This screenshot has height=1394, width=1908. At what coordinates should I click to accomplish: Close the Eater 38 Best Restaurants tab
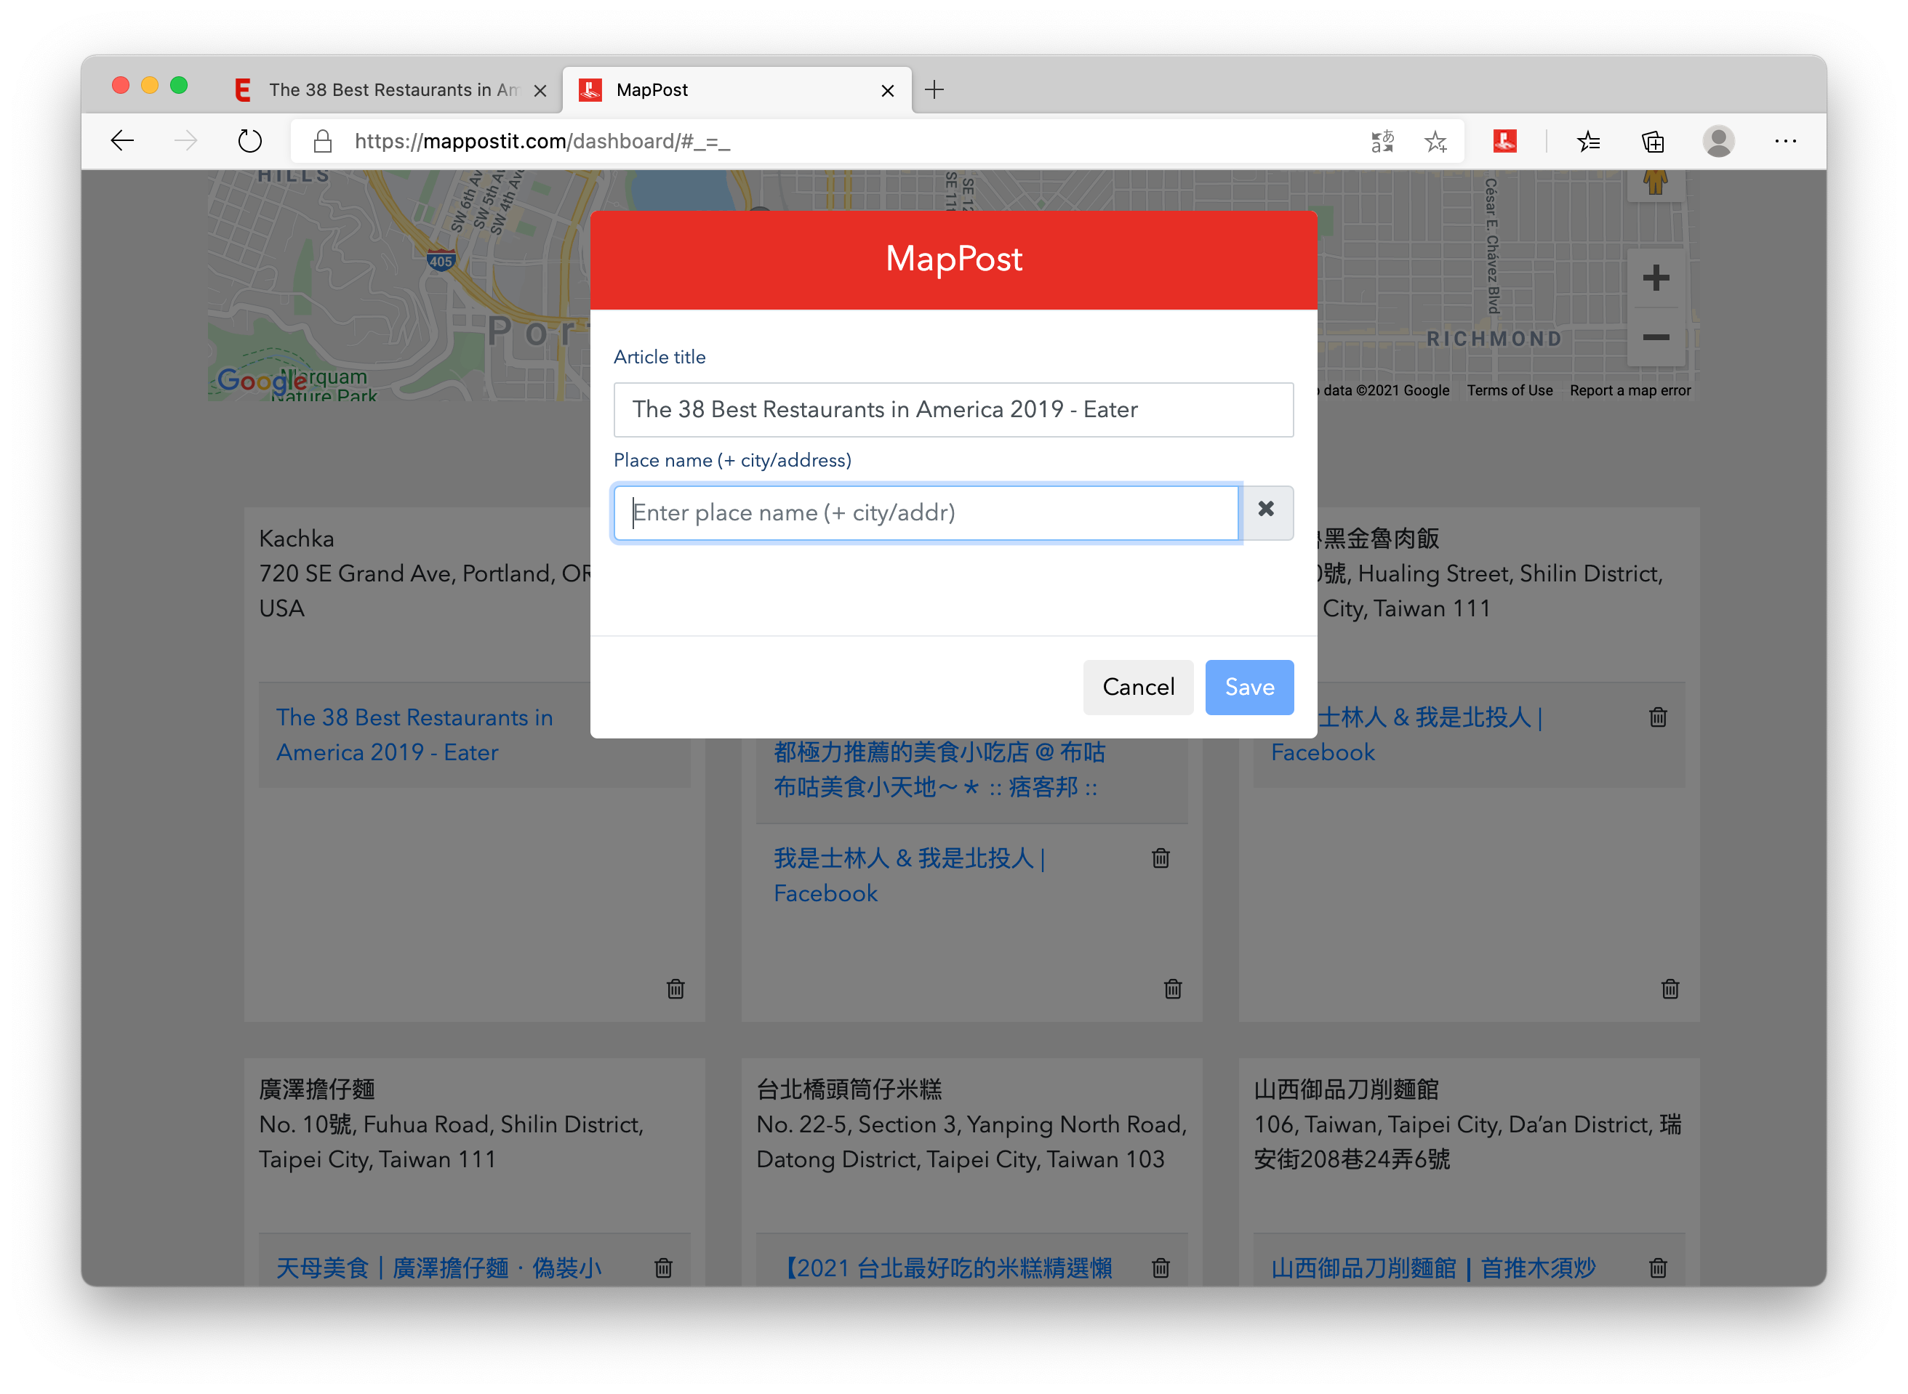[x=540, y=90]
